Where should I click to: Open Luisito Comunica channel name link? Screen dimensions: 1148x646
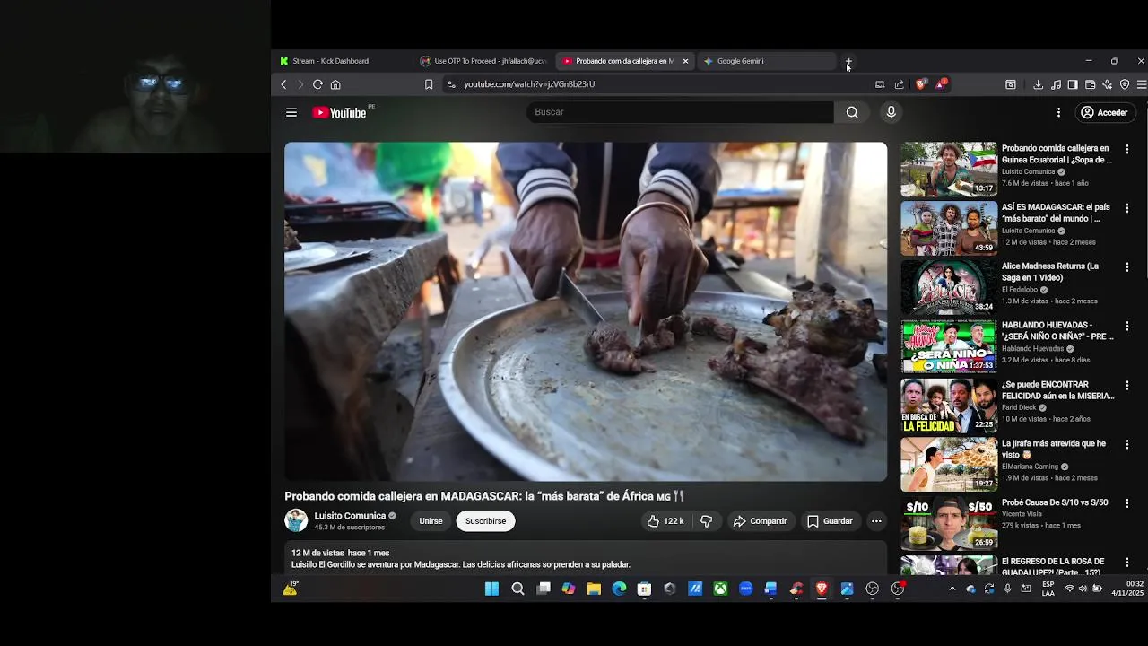[350, 516]
